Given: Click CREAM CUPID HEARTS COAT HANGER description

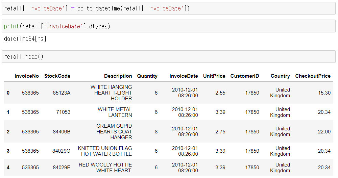Looking at the screenshot, I should coord(114,131).
